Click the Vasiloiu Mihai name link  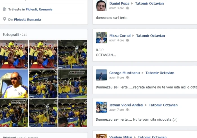pyautogui.click(x=121, y=137)
